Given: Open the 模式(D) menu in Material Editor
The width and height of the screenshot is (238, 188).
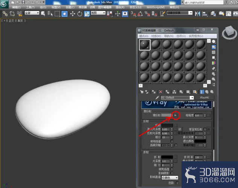Looking at the screenshot, I should 144,36.
